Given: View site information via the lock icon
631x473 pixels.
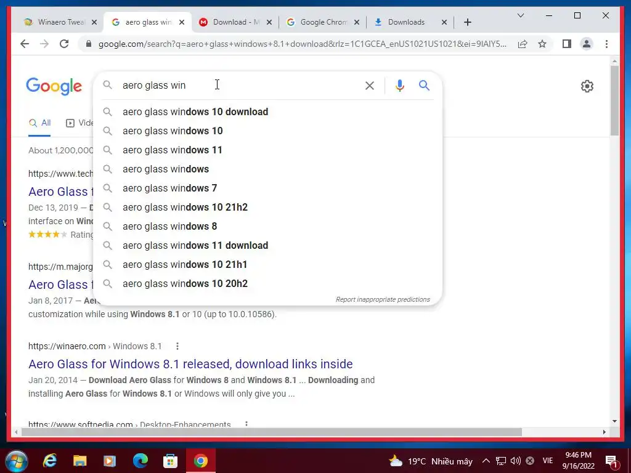Looking at the screenshot, I should (x=89, y=44).
